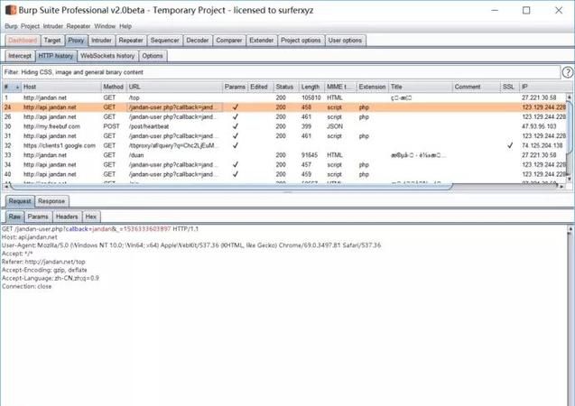
Task: Click the SSL check mark in row 32
Action: 510,145
